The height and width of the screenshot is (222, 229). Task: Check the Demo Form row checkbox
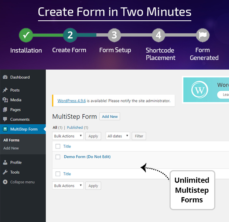pos(58,157)
